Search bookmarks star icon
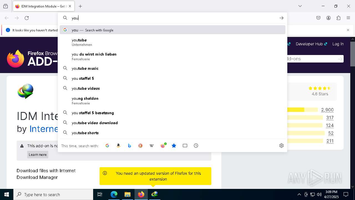This screenshot has height=200, width=355. 174,146
